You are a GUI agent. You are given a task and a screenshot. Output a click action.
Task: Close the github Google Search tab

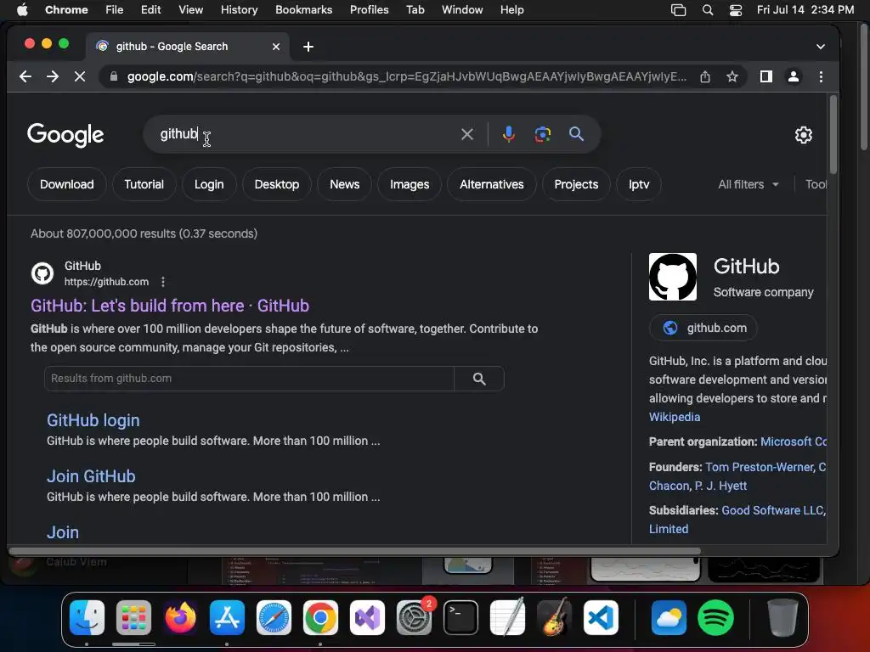coord(276,47)
